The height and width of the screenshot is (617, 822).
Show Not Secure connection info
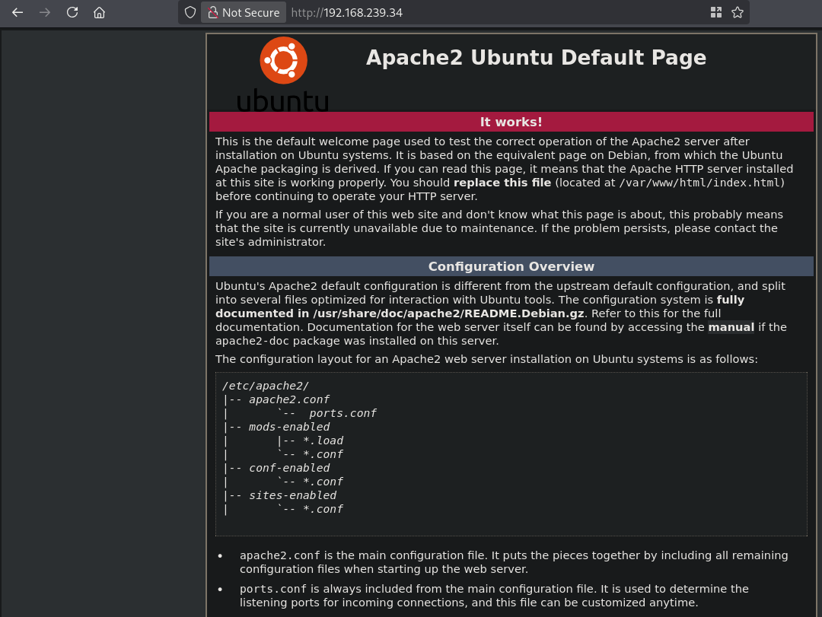pyautogui.click(x=244, y=13)
